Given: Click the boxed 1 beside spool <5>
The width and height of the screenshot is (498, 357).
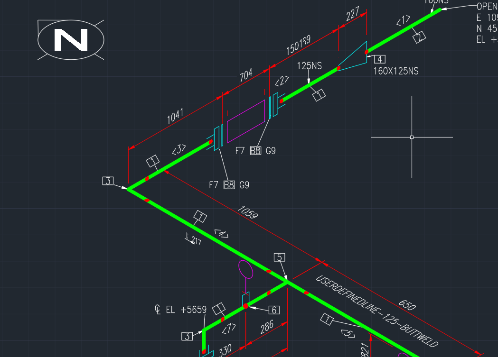Looking at the screenshot, I should (x=327, y=319).
